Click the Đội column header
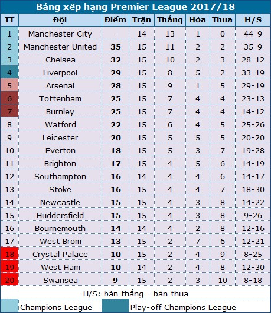Screen dimensions: 271x313 tap(60, 20)
